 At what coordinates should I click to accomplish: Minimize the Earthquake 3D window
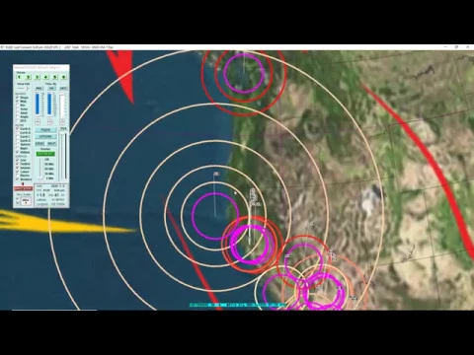[445, 47]
